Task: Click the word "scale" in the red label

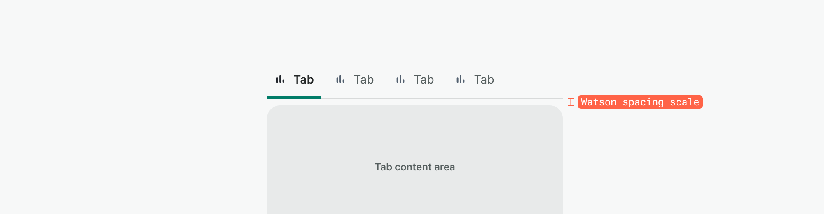Action: (684, 102)
